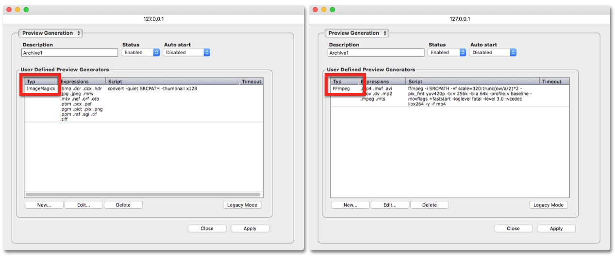Screen dimensions: 615x259
Task: Click Apply button in left window
Action: pos(250,229)
